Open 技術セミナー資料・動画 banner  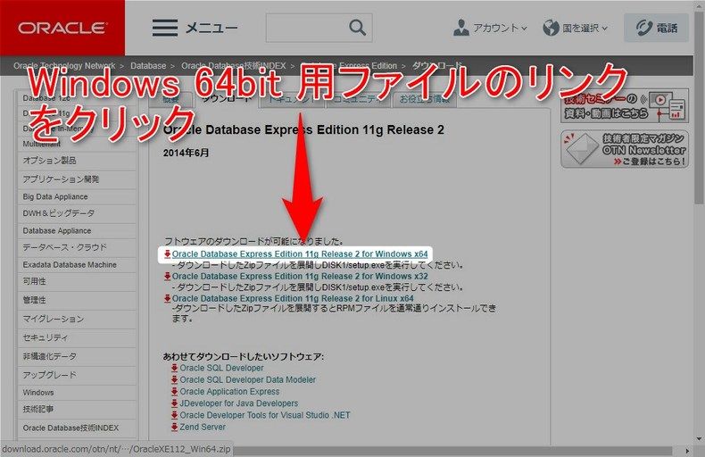[625, 105]
